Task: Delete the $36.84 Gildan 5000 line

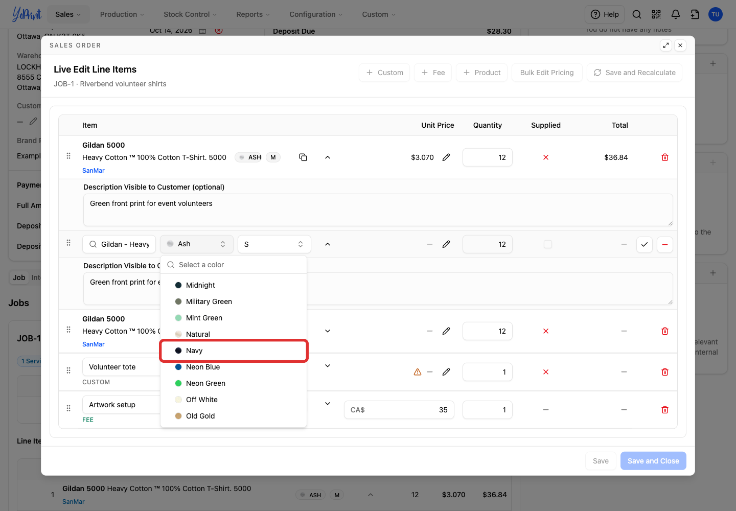Action: click(665, 157)
